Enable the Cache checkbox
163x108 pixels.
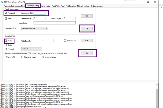pyautogui.click(x=6, y=45)
